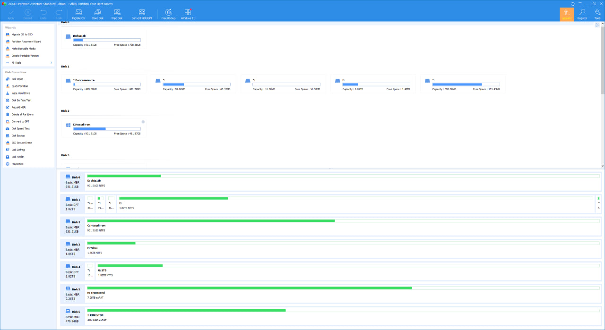Open the Windows 11 checker

tap(188, 14)
